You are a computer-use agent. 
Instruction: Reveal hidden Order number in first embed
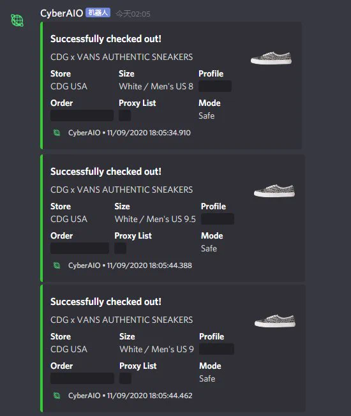pyautogui.click(x=82, y=115)
